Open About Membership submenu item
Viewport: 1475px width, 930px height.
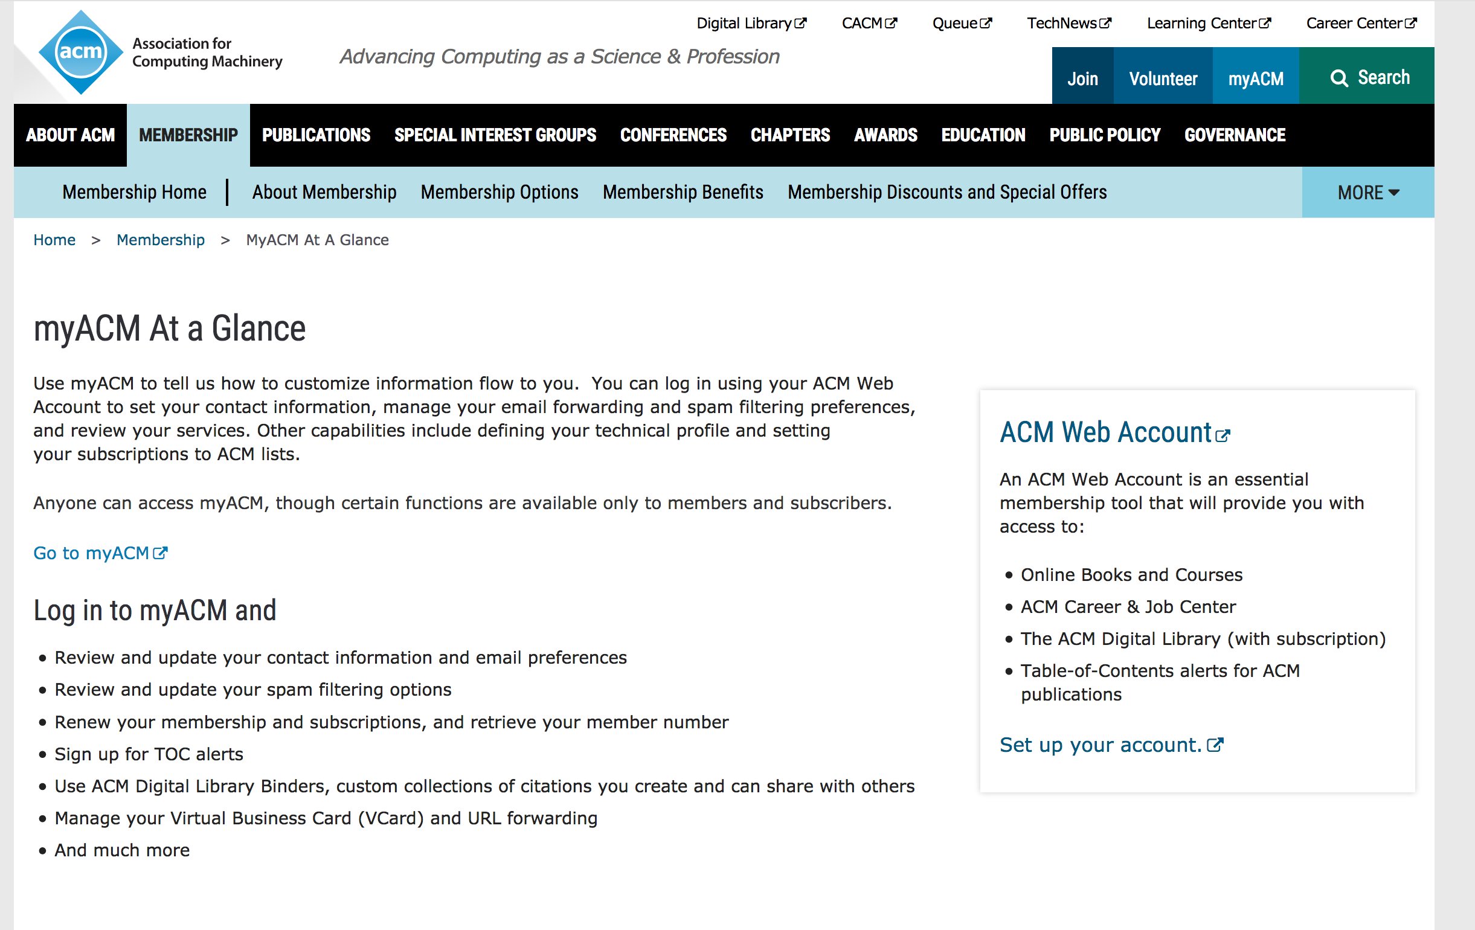324,192
